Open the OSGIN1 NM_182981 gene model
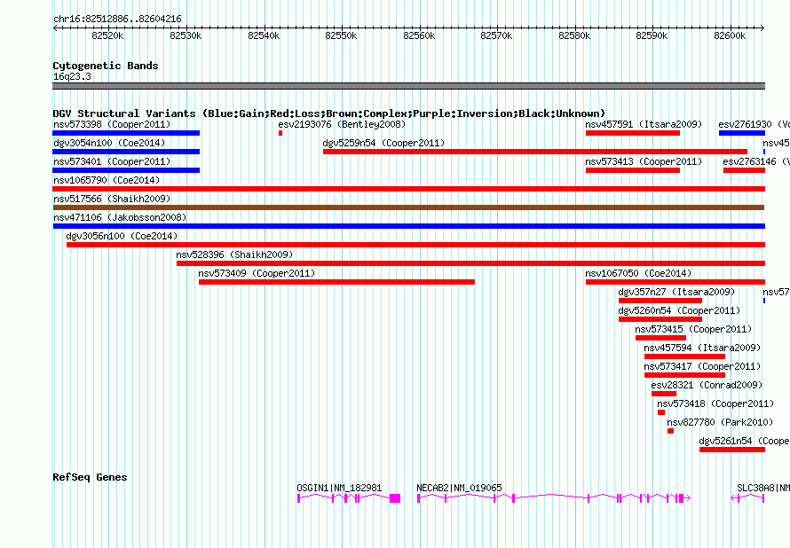This screenshot has width=790, height=548. 348,499
